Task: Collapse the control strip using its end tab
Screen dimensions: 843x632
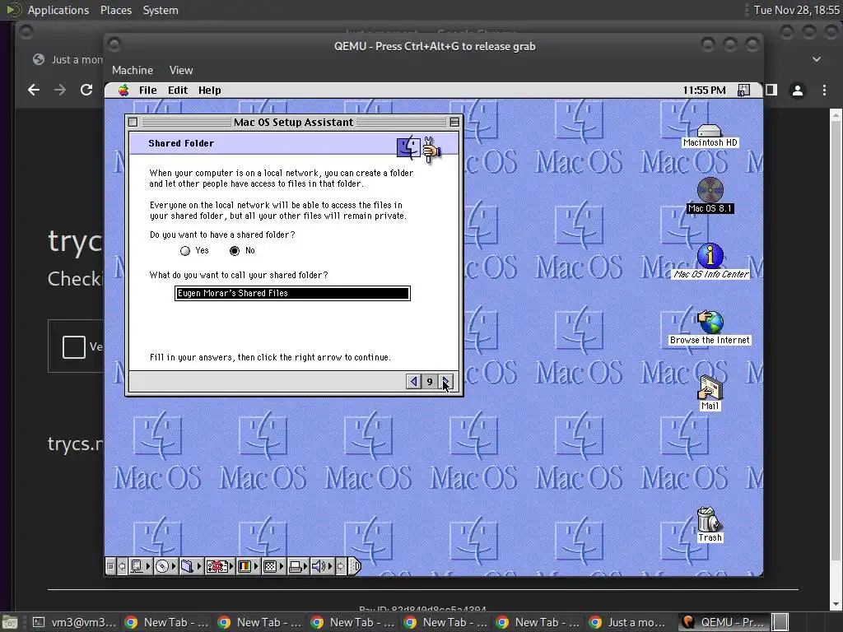Action: pos(355,566)
